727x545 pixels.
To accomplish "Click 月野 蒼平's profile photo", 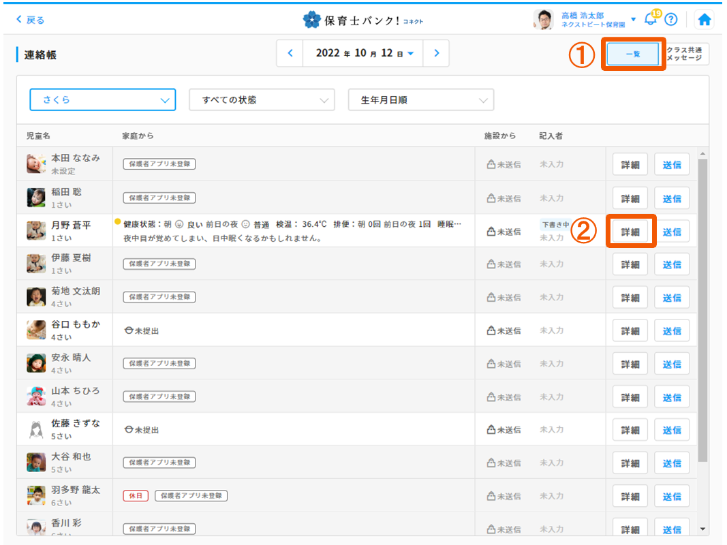I will (36, 231).
